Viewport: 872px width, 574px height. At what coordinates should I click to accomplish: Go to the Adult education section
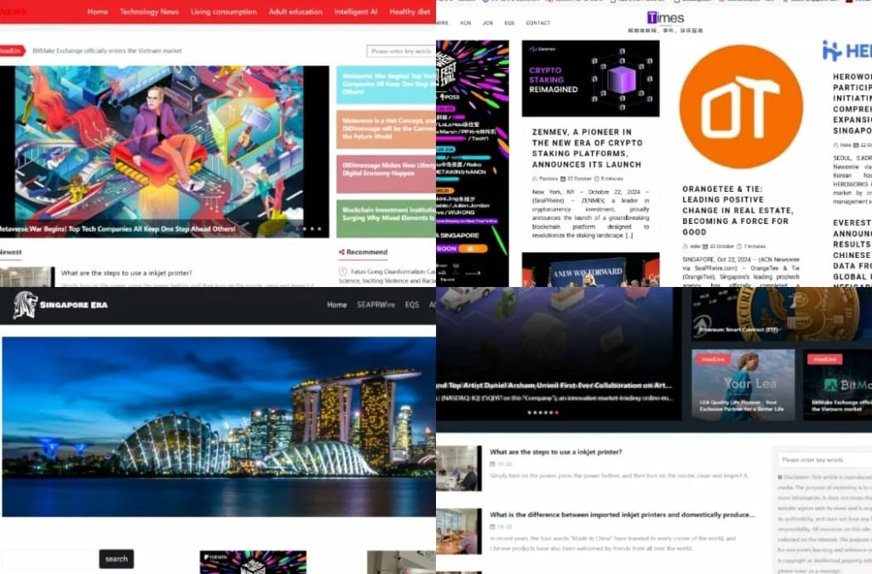(295, 12)
